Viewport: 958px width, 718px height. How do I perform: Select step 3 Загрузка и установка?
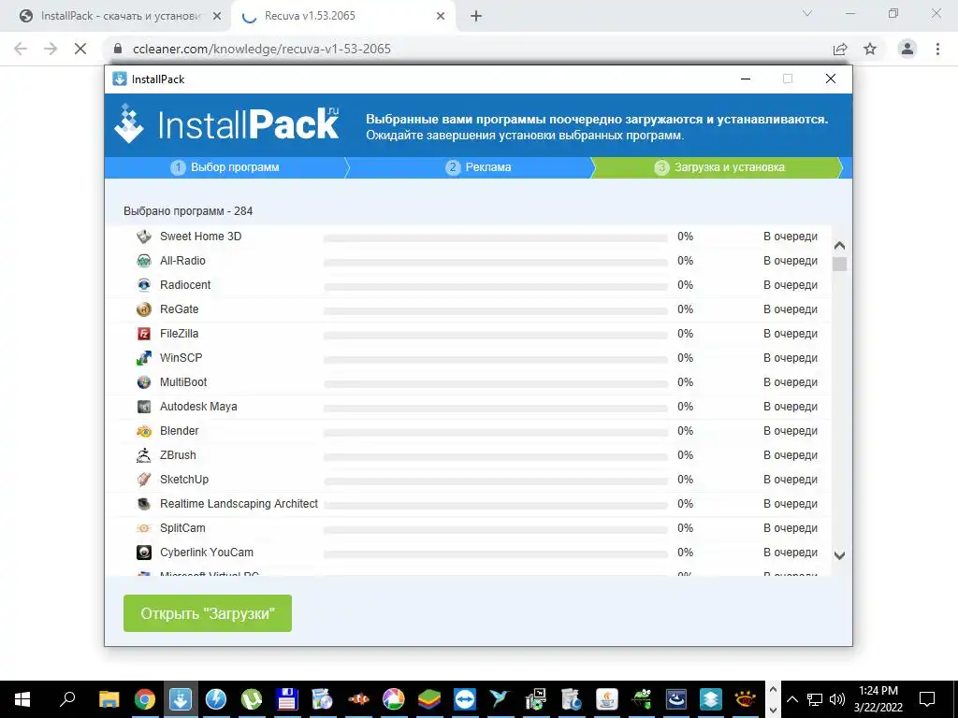719,167
